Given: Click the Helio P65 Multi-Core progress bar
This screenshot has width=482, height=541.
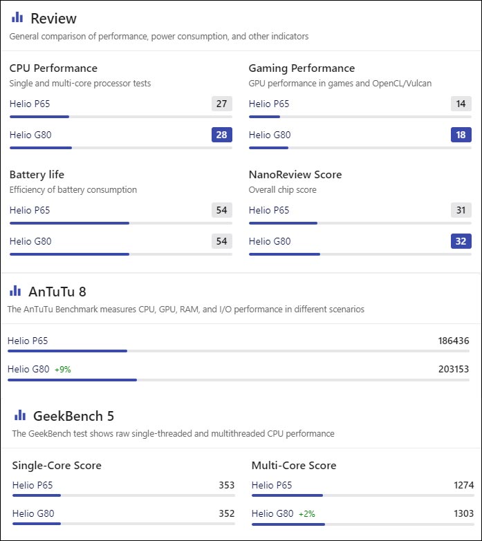Looking at the screenshot, I should [x=362, y=495].
